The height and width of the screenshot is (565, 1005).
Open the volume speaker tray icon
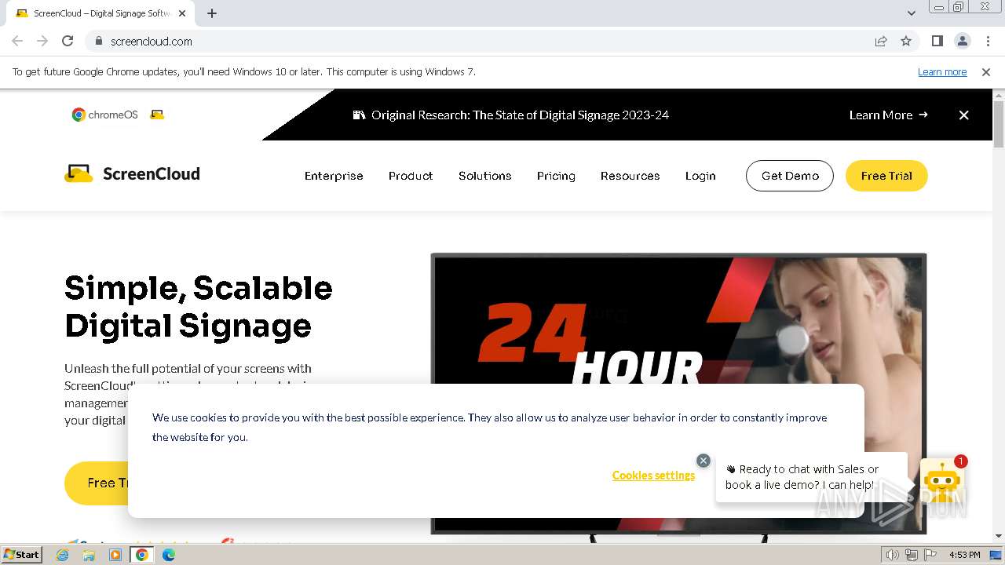(892, 555)
